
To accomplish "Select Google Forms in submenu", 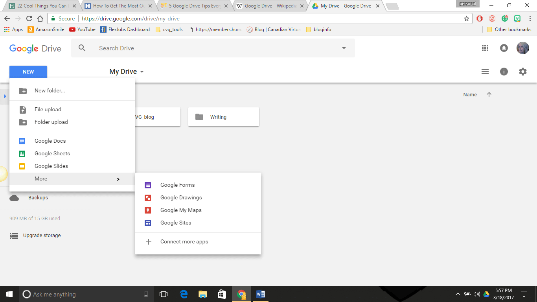I will [x=198, y=185].
